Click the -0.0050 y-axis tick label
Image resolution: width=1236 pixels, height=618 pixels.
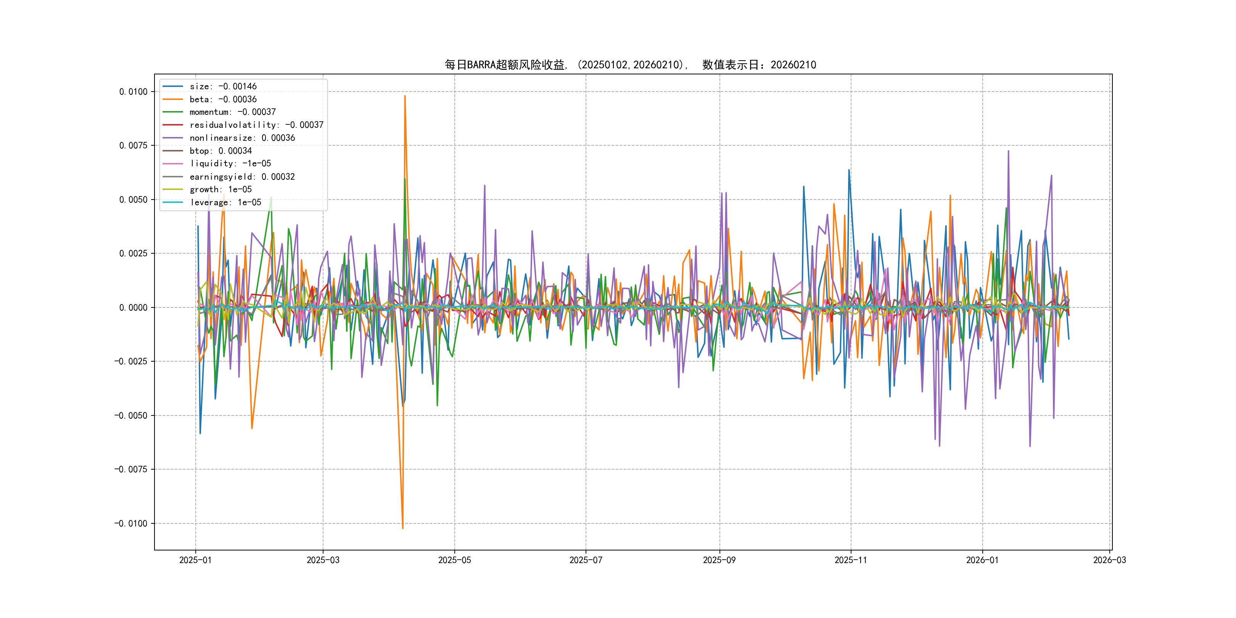coord(130,415)
